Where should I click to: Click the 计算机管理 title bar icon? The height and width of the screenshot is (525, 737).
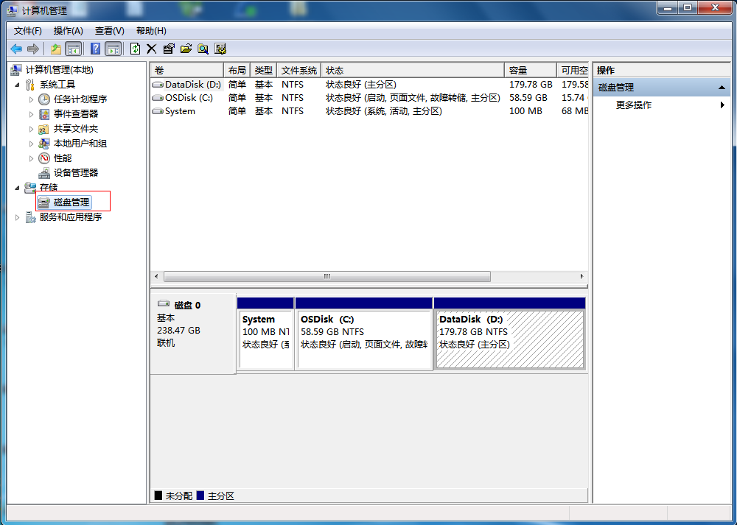click(x=13, y=10)
